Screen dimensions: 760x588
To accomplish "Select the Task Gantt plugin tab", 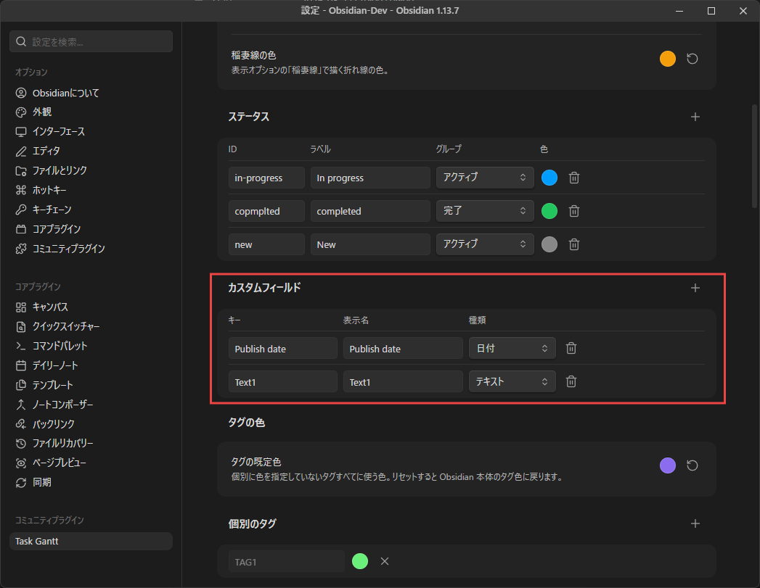I will coord(91,542).
